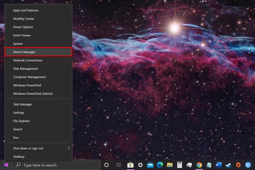The height and width of the screenshot is (170, 255).
Task: Launch Microsoft Store from the taskbar
Action: coord(130,165)
